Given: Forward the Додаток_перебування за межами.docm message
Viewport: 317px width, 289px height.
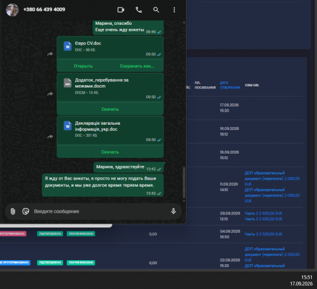Looking at the screenshot, I should 50,94.
